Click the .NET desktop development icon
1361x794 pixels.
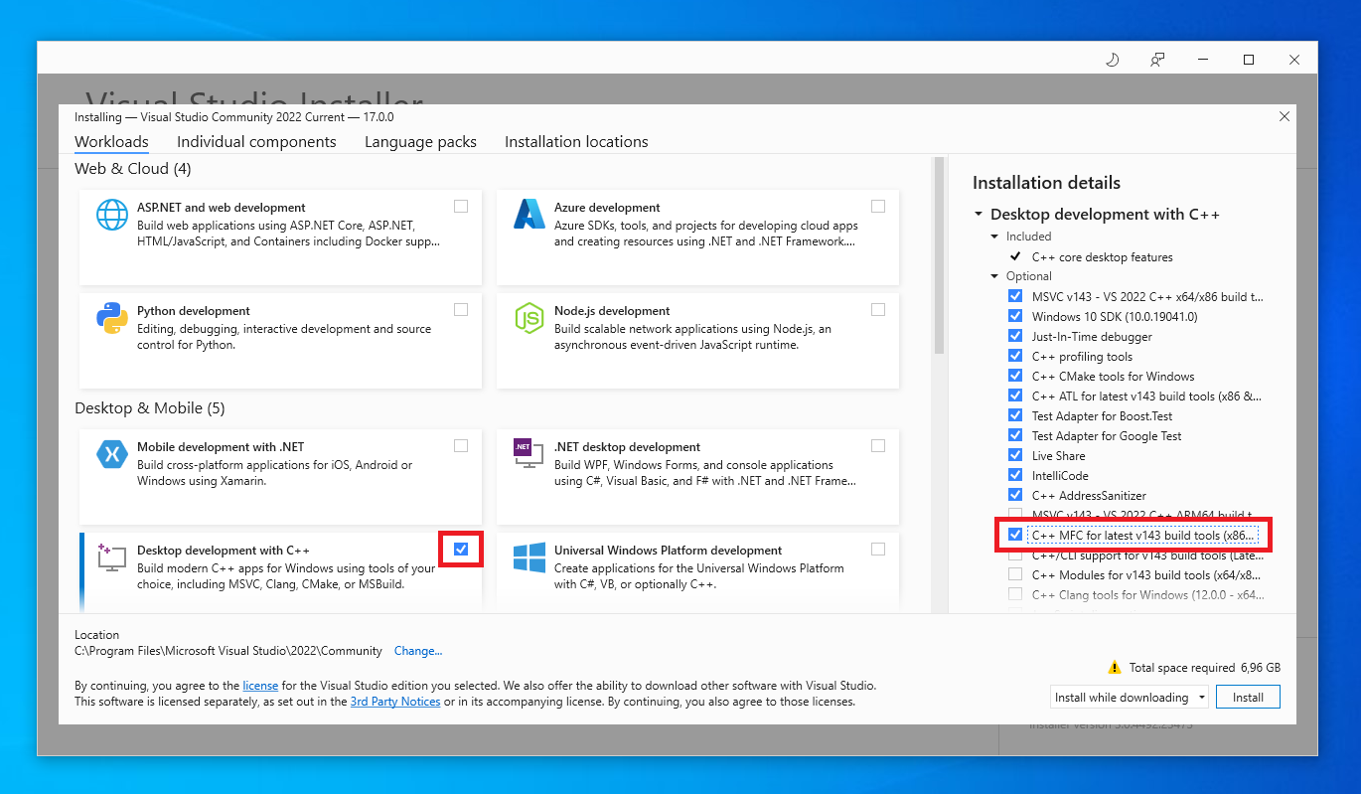[x=529, y=454]
